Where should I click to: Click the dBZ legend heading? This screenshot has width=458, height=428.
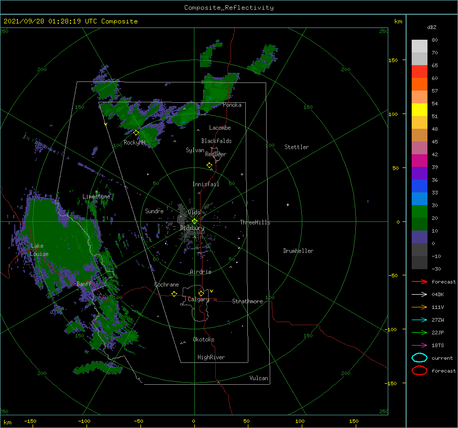click(432, 27)
